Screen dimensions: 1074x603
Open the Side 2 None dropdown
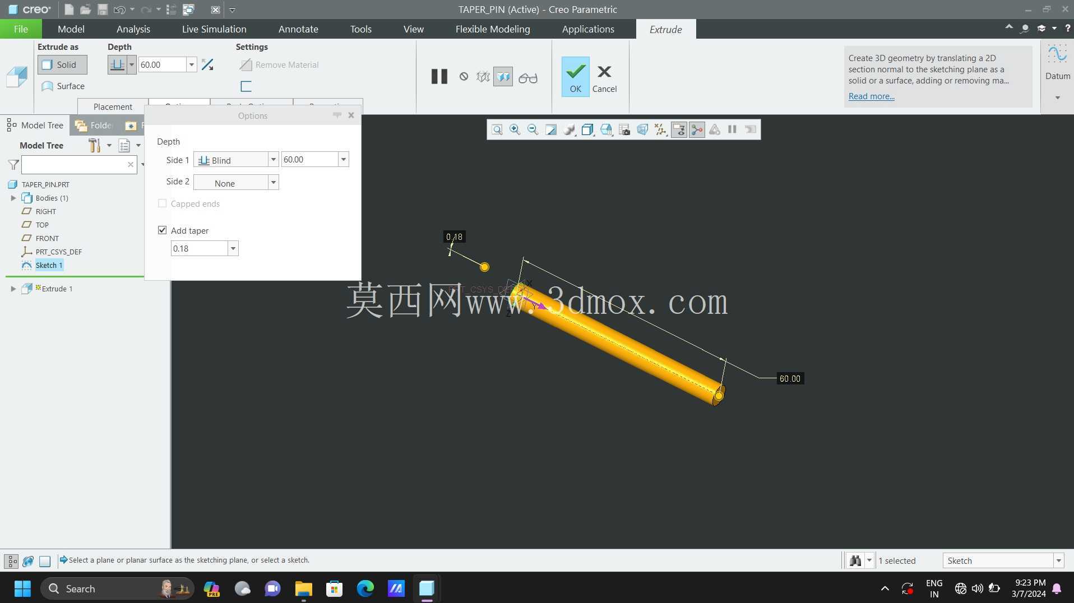point(273,183)
